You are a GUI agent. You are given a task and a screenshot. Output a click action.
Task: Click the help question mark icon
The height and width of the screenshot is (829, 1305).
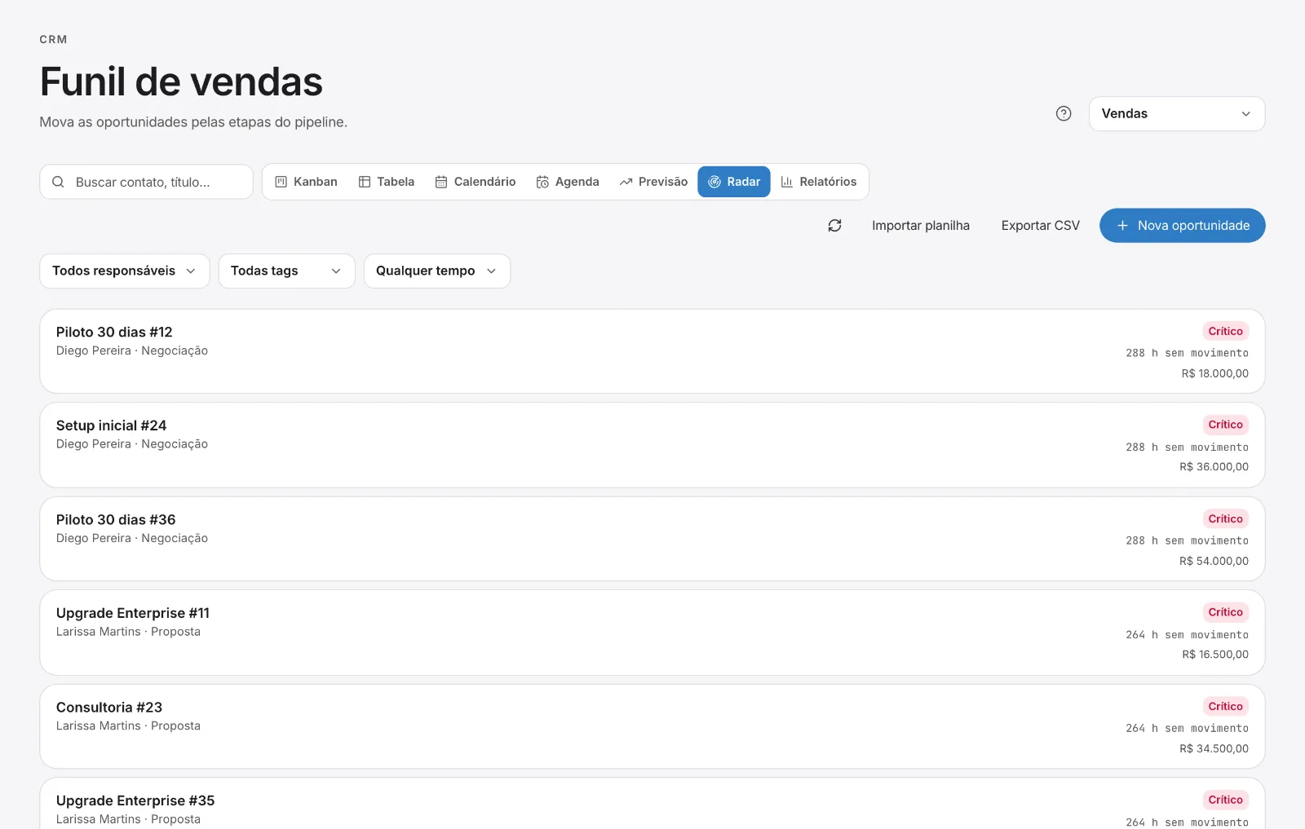coord(1064,113)
